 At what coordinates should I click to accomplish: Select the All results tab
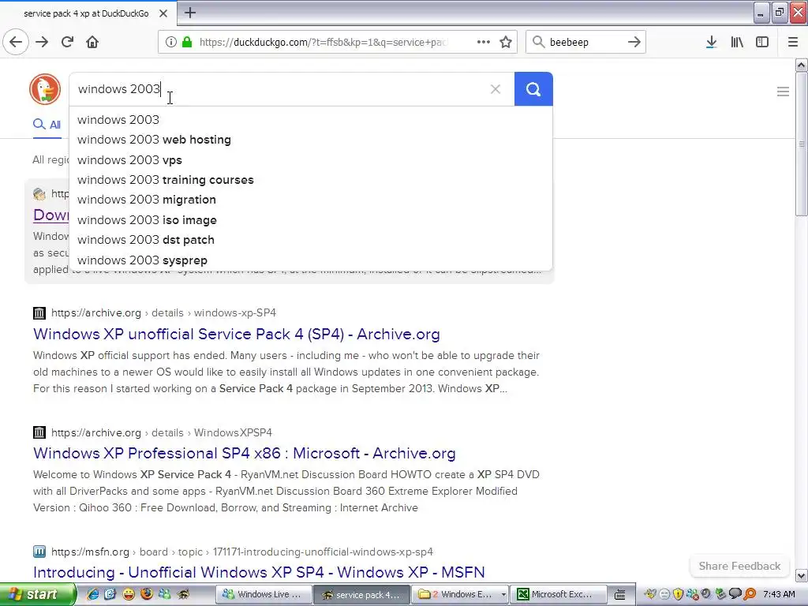point(47,125)
